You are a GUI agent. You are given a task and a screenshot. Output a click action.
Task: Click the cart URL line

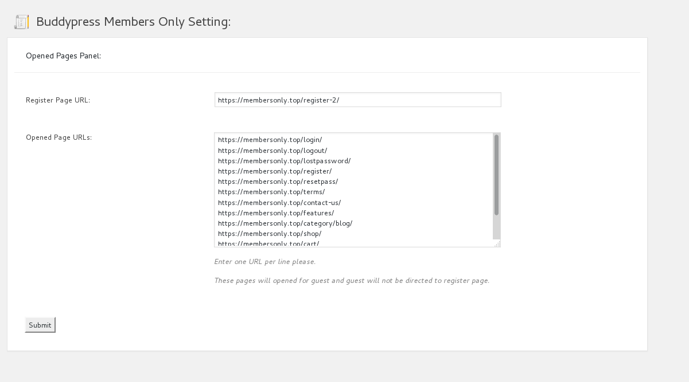coord(268,243)
